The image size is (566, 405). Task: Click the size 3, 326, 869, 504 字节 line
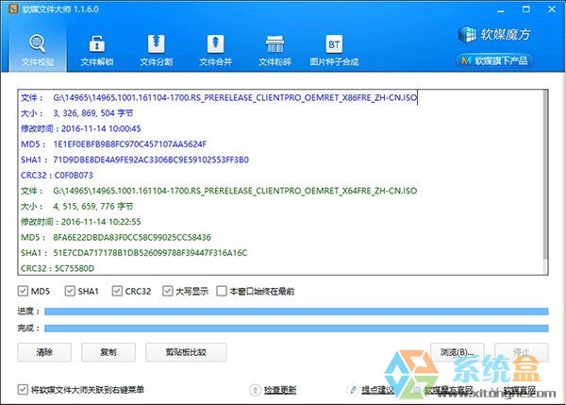coord(77,113)
